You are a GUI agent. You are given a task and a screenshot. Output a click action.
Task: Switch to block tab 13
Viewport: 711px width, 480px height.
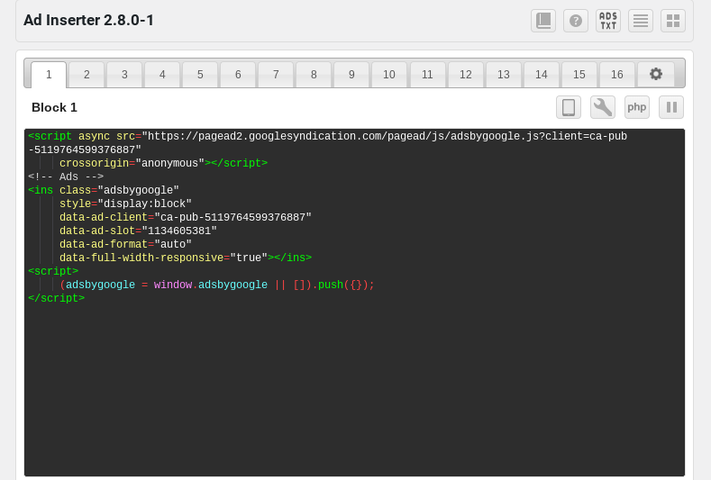click(x=504, y=75)
